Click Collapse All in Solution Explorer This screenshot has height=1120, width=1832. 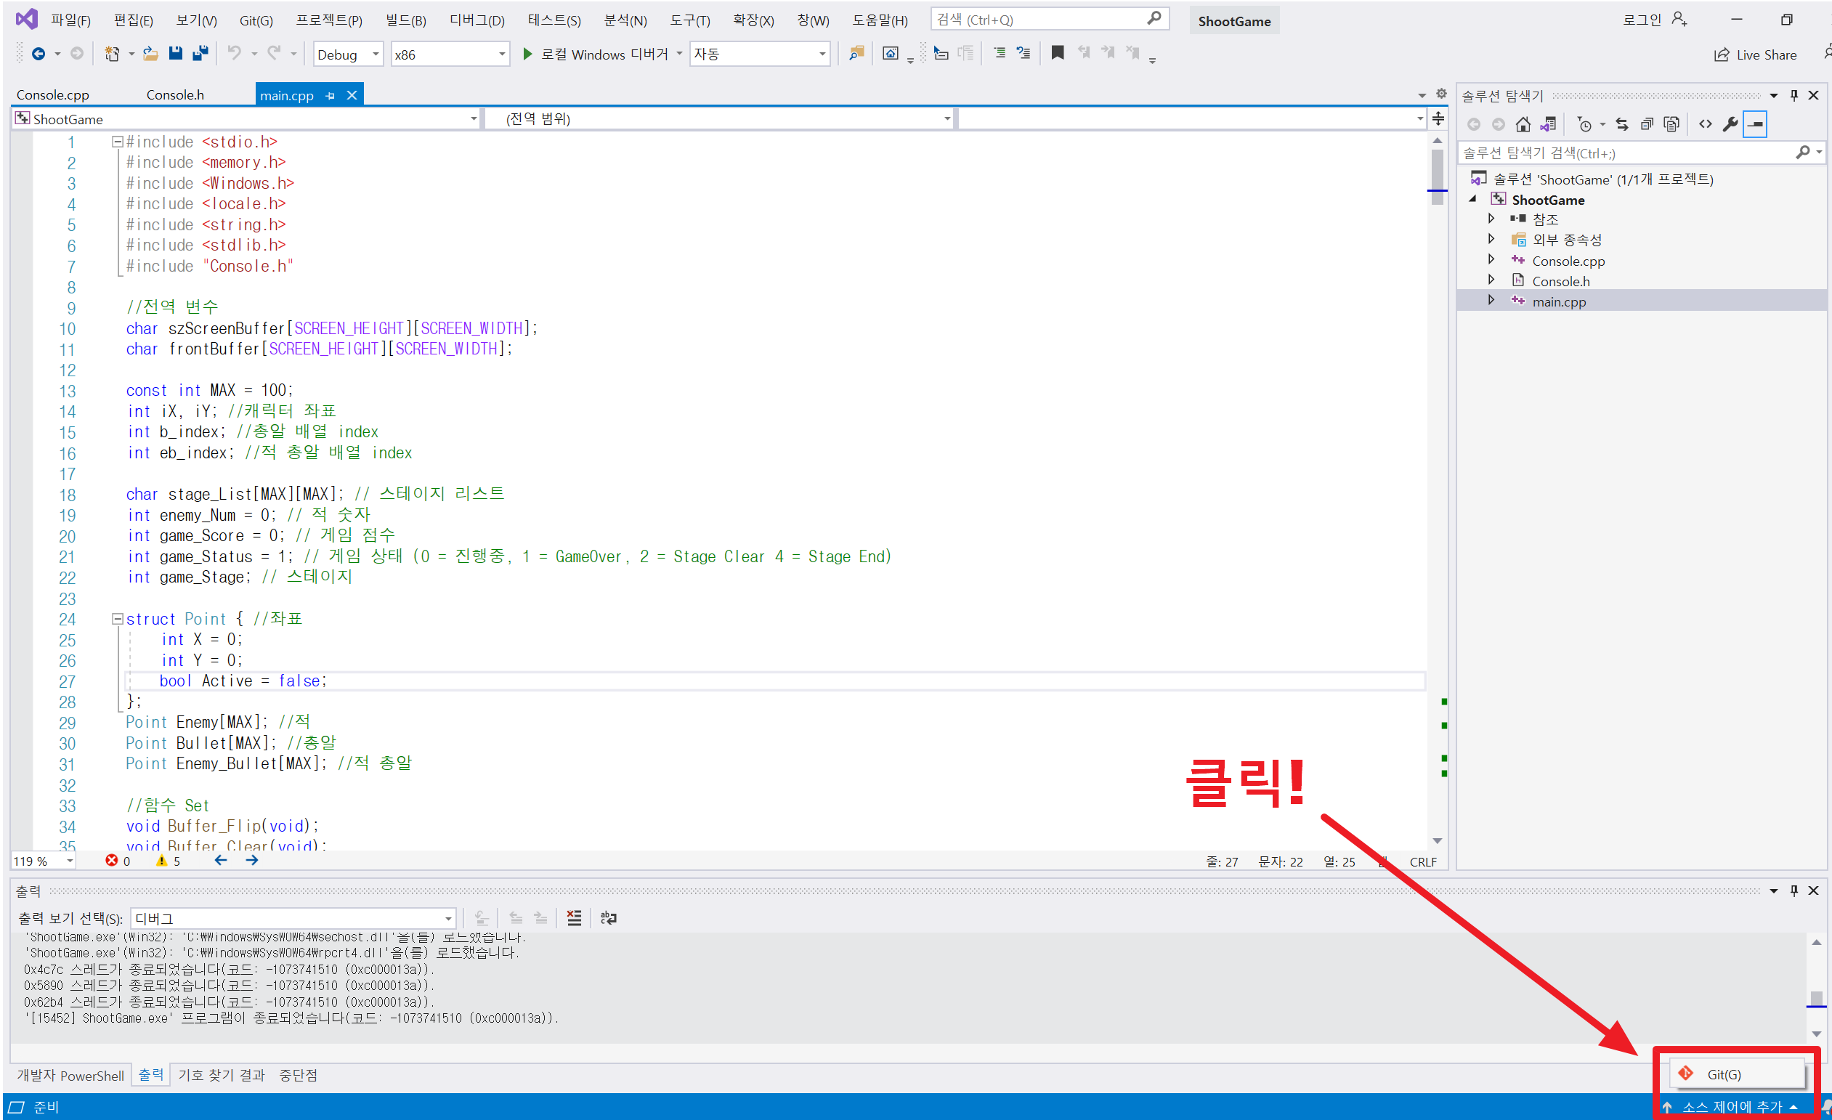1646,124
